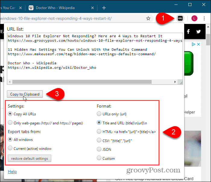Click 'Windows 10 File Explorer Not Responding' title line
This screenshot has height=182, width=211.
point(85,36)
